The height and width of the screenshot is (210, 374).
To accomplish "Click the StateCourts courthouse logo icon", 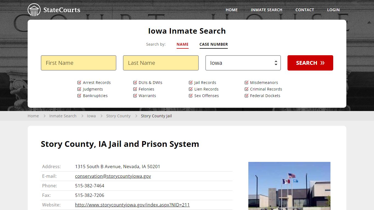I will [x=34, y=10].
